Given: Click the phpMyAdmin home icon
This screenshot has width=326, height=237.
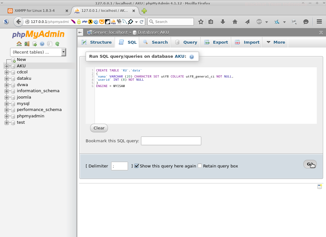Looking at the screenshot, I should pyautogui.click(x=19, y=44).
